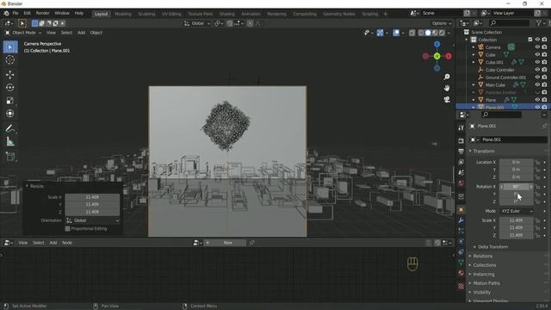The width and height of the screenshot is (551, 310).
Task: Open the Texture properties tab
Action: pos(461,286)
